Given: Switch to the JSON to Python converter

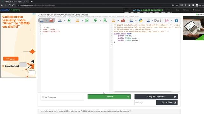Looking at the screenshot, I should tap(136, 20).
